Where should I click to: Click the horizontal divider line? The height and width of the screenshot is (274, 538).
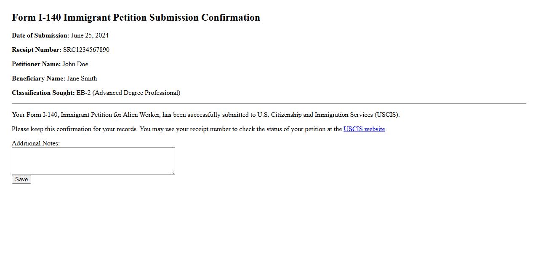(x=269, y=103)
